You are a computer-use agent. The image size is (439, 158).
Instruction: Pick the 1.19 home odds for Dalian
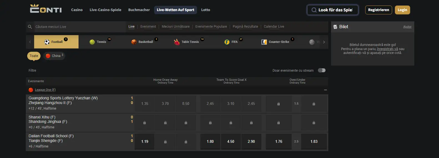click(x=145, y=141)
